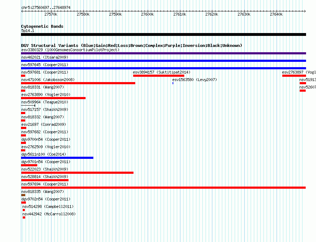The image size is (316, 242).
Task: Click the 27600k ruler mark
Action: coord(147,14)
